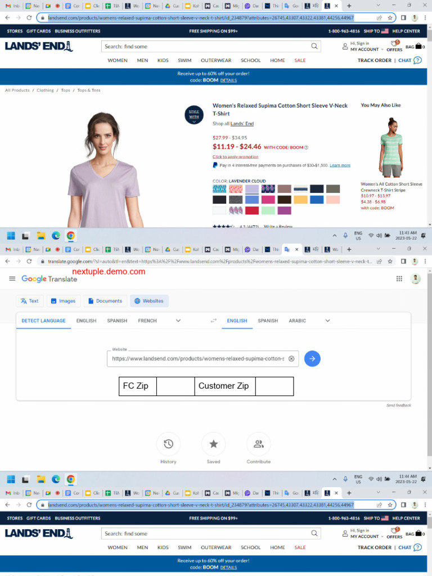
Task: Bookmark the translate.google.com page with the star icon
Action: (390, 261)
